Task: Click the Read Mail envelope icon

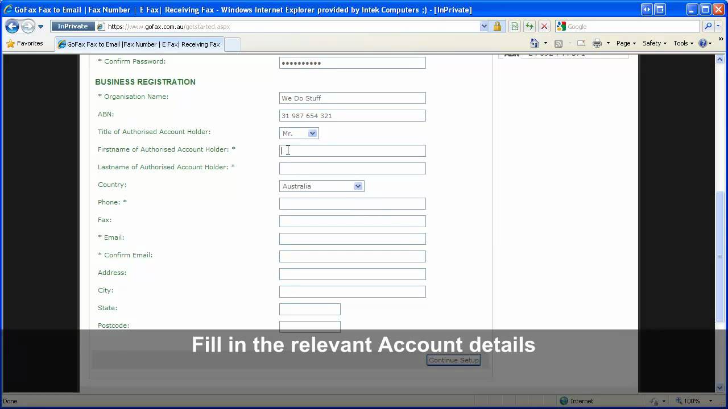Action: coord(581,43)
